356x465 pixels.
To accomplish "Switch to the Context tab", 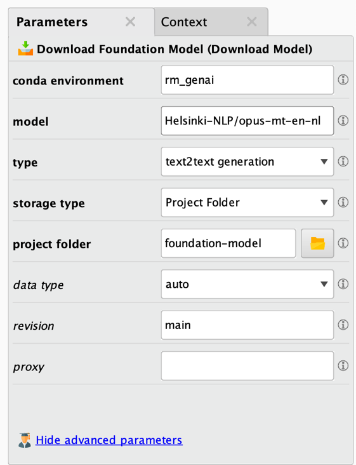I will pos(211,22).
